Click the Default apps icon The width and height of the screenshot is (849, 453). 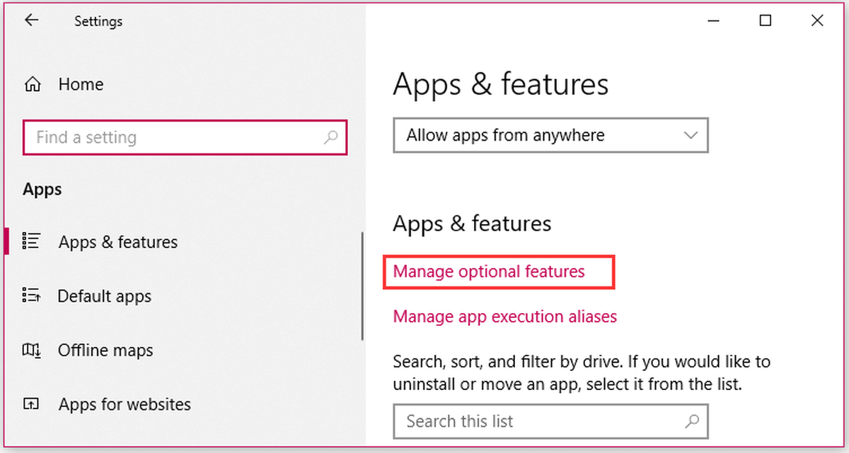pos(31,296)
